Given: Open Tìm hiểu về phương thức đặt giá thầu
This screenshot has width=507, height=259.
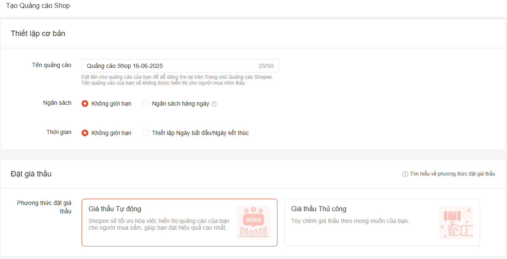Looking at the screenshot, I should point(452,174).
